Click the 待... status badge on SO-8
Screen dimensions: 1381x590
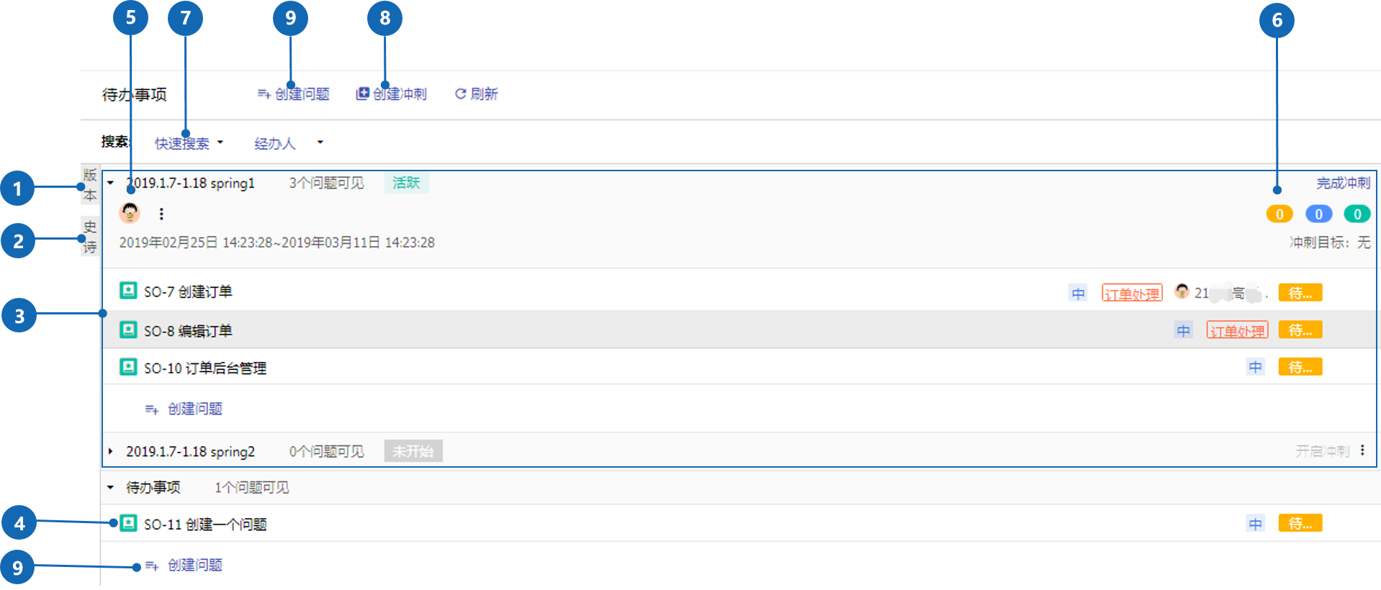(x=1300, y=330)
